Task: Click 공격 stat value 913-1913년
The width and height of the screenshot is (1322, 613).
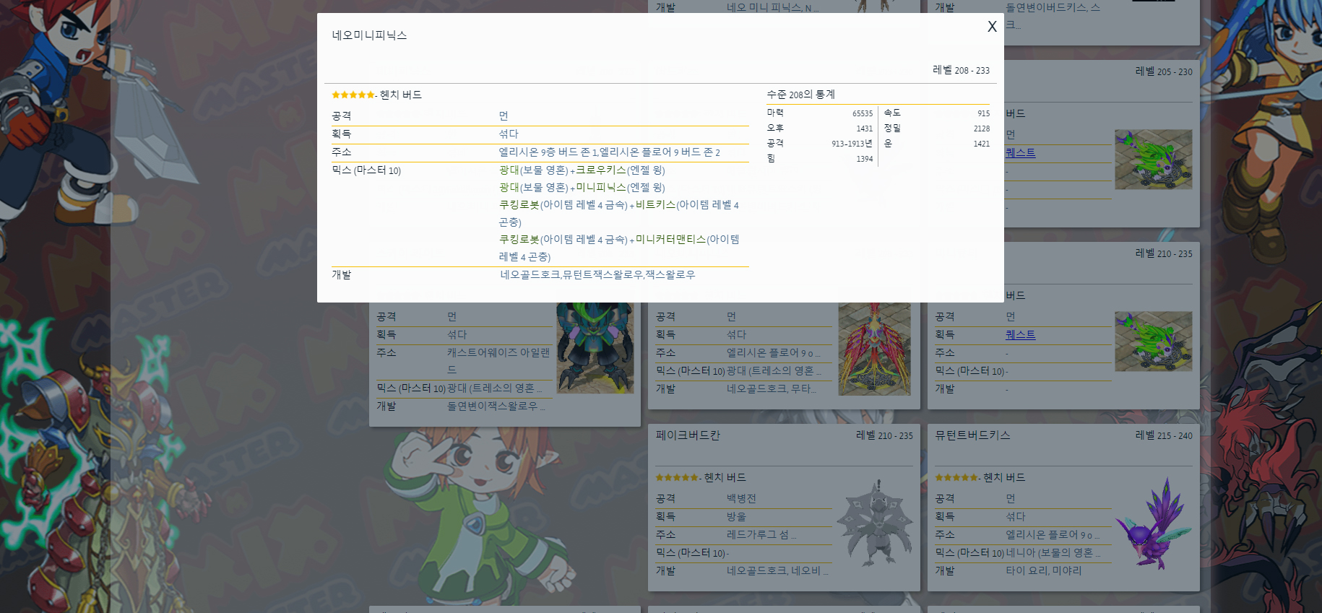Action: pyautogui.click(x=852, y=144)
